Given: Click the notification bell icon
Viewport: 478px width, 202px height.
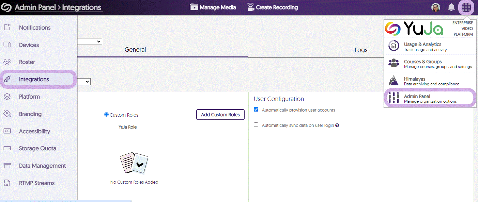Looking at the screenshot, I should point(451,7).
